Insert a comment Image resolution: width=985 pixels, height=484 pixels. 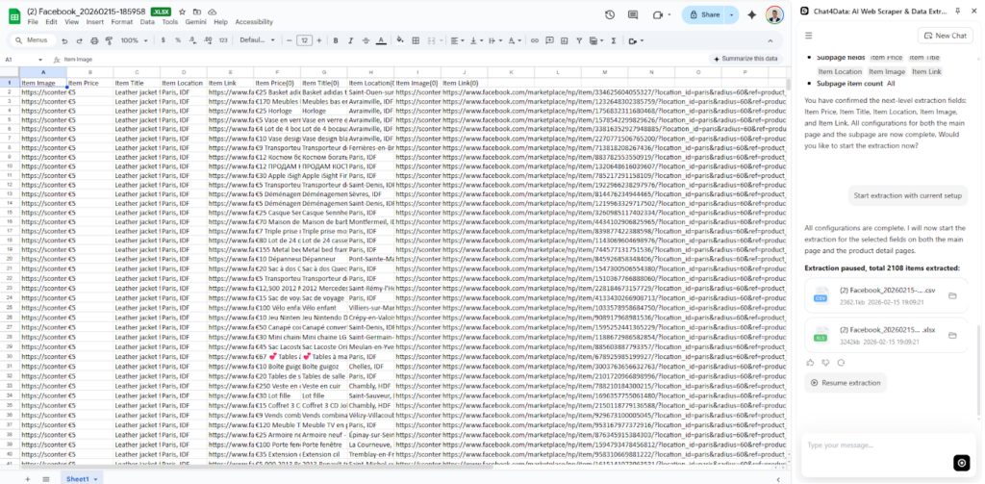tap(549, 40)
